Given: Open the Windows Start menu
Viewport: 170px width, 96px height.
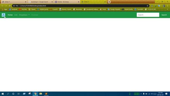Looking at the screenshot, I should click(3, 94).
